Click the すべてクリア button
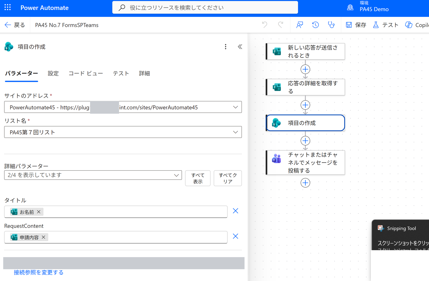This screenshot has width=429, height=281. click(228, 178)
